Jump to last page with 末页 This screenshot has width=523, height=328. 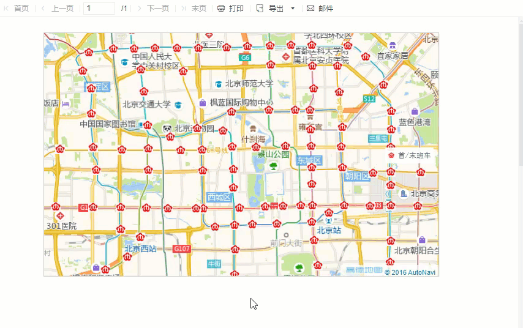pos(194,9)
